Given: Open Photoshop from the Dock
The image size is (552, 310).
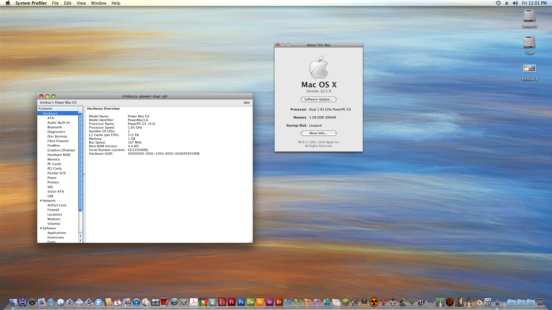Looking at the screenshot, I should (x=241, y=302).
